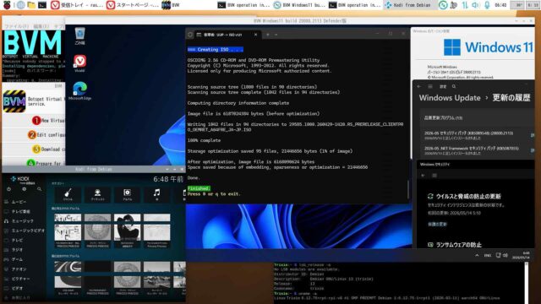Switch to the BVM taskbar window
The image size is (541, 304).
click(171, 5)
